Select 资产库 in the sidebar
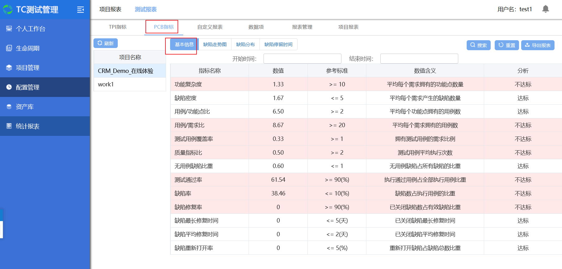The width and height of the screenshot is (562, 269). coord(25,107)
